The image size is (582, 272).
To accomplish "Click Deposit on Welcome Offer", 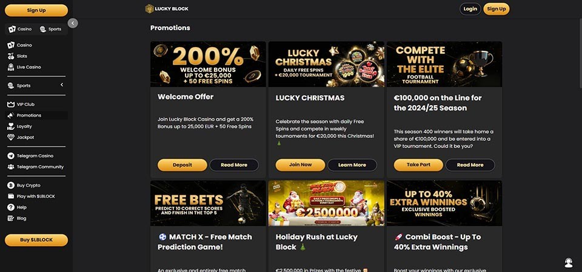I will [182, 165].
